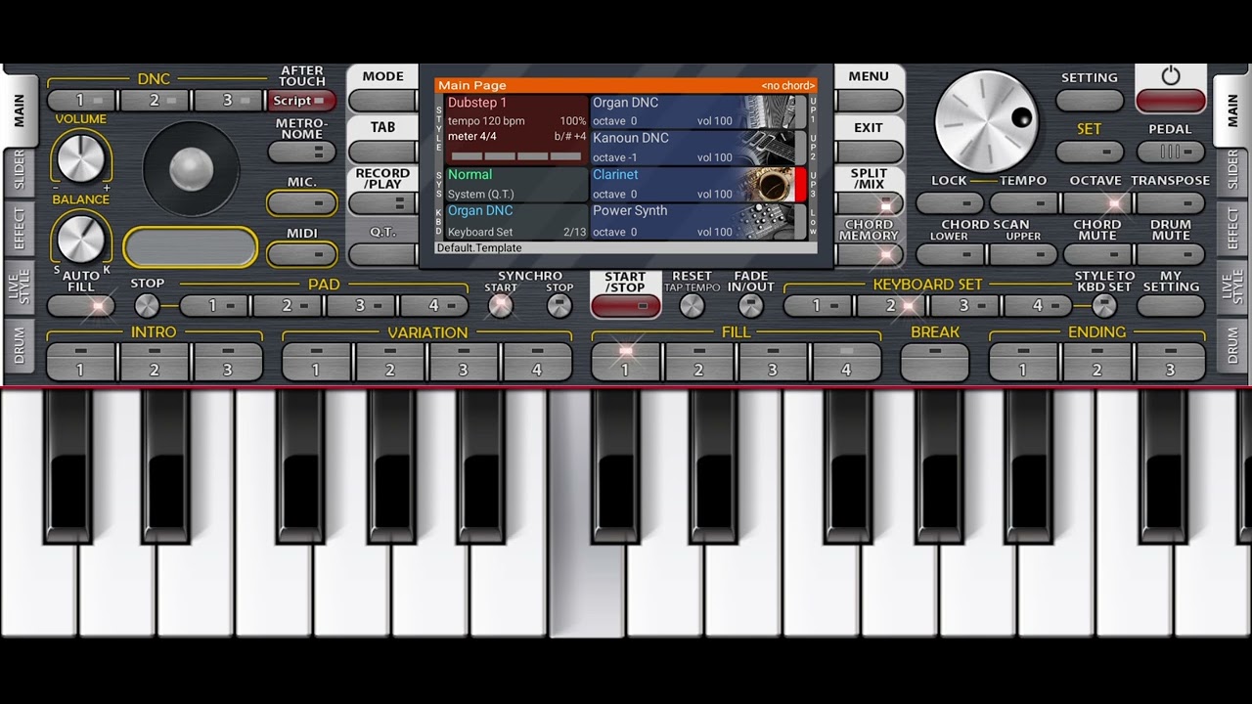This screenshot has width=1252, height=704.
Task: Click the Chord Scan LOWER button
Action: tap(950, 254)
